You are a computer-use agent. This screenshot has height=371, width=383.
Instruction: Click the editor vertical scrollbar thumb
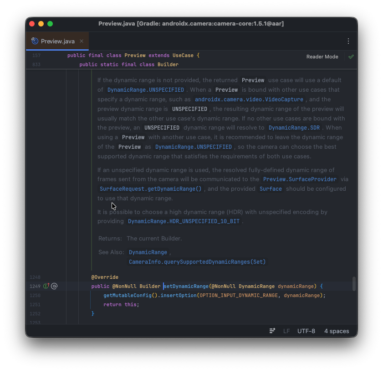[354, 283]
